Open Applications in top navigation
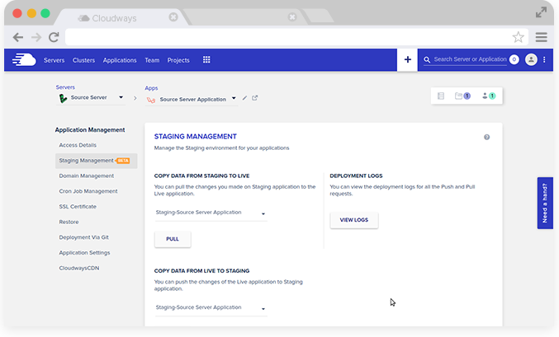Screen dimensions: 559x337 [120, 60]
